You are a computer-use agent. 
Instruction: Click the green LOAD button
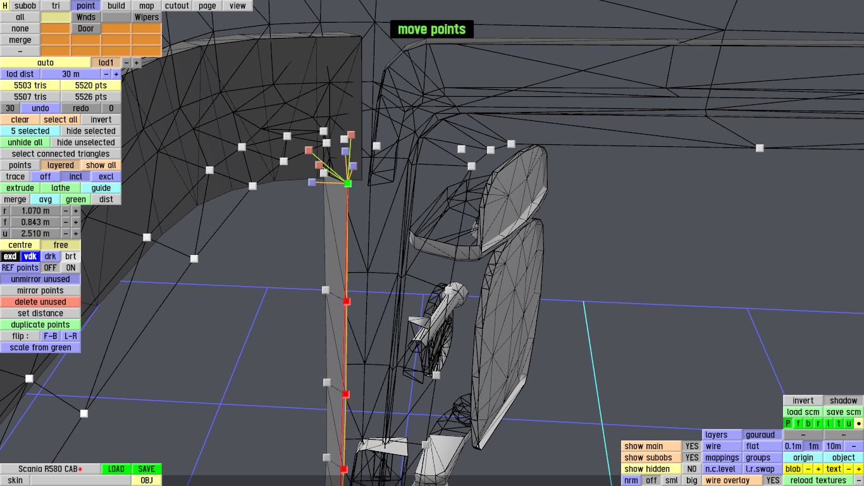pyautogui.click(x=116, y=469)
